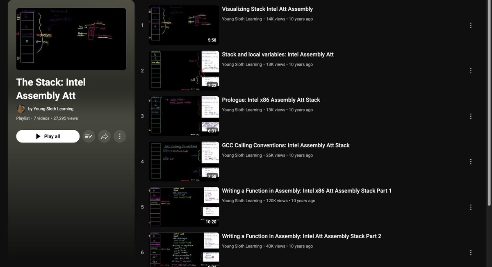This screenshot has height=267, width=492.
Task: Click the Writing a Function Part 1 thumbnail
Action: pyautogui.click(x=184, y=206)
